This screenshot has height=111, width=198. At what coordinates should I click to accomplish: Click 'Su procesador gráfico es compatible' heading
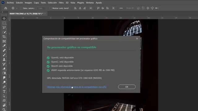71,47
